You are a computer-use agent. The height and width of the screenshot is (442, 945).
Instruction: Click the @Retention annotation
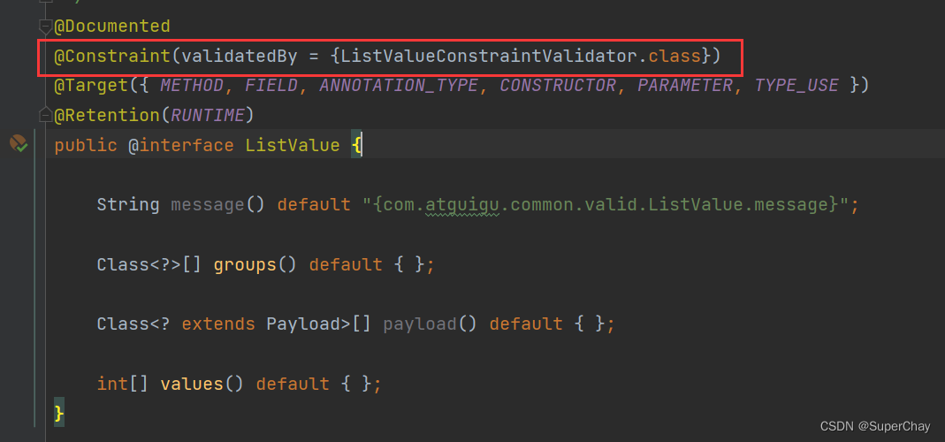coord(107,115)
